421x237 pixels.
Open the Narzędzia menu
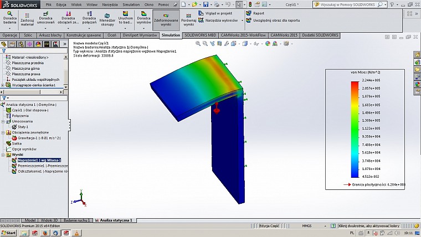[110, 4]
